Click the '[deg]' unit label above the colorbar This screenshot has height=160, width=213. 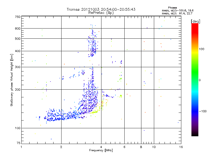tap(195, 21)
